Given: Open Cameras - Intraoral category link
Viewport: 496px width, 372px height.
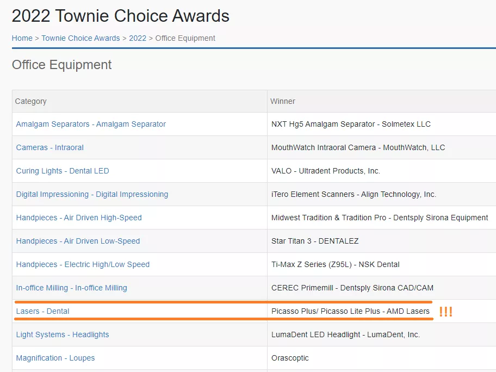Looking at the screenshot, I should pos(49,147).
